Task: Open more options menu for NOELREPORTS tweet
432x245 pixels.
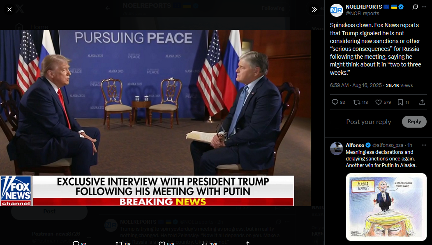Action: (424, 7)
